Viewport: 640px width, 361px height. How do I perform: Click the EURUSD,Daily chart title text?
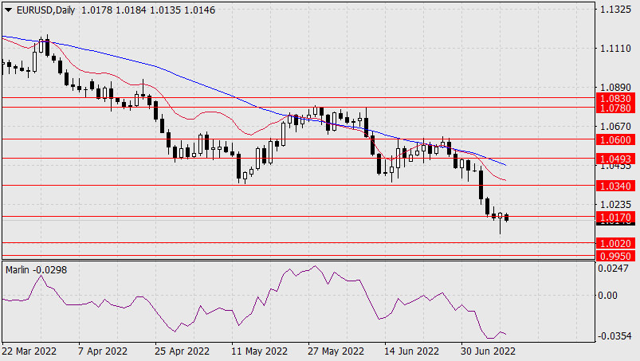(x=45, y=10)
